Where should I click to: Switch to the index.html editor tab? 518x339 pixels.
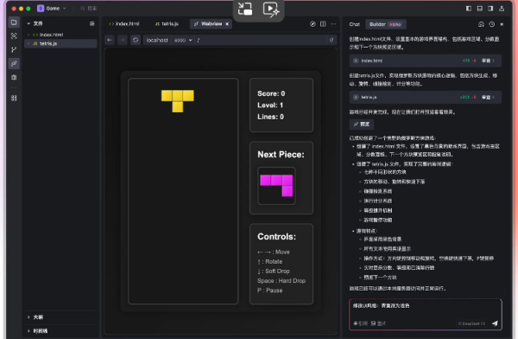click(124, 24)
